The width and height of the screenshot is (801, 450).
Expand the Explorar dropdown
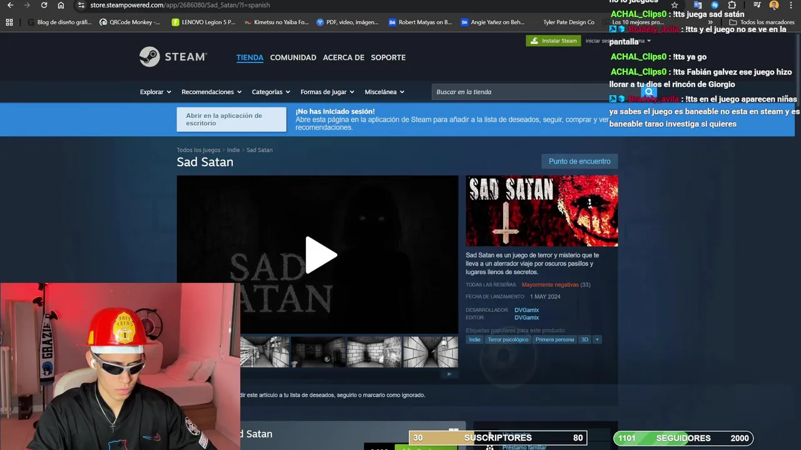coord(155,92)
